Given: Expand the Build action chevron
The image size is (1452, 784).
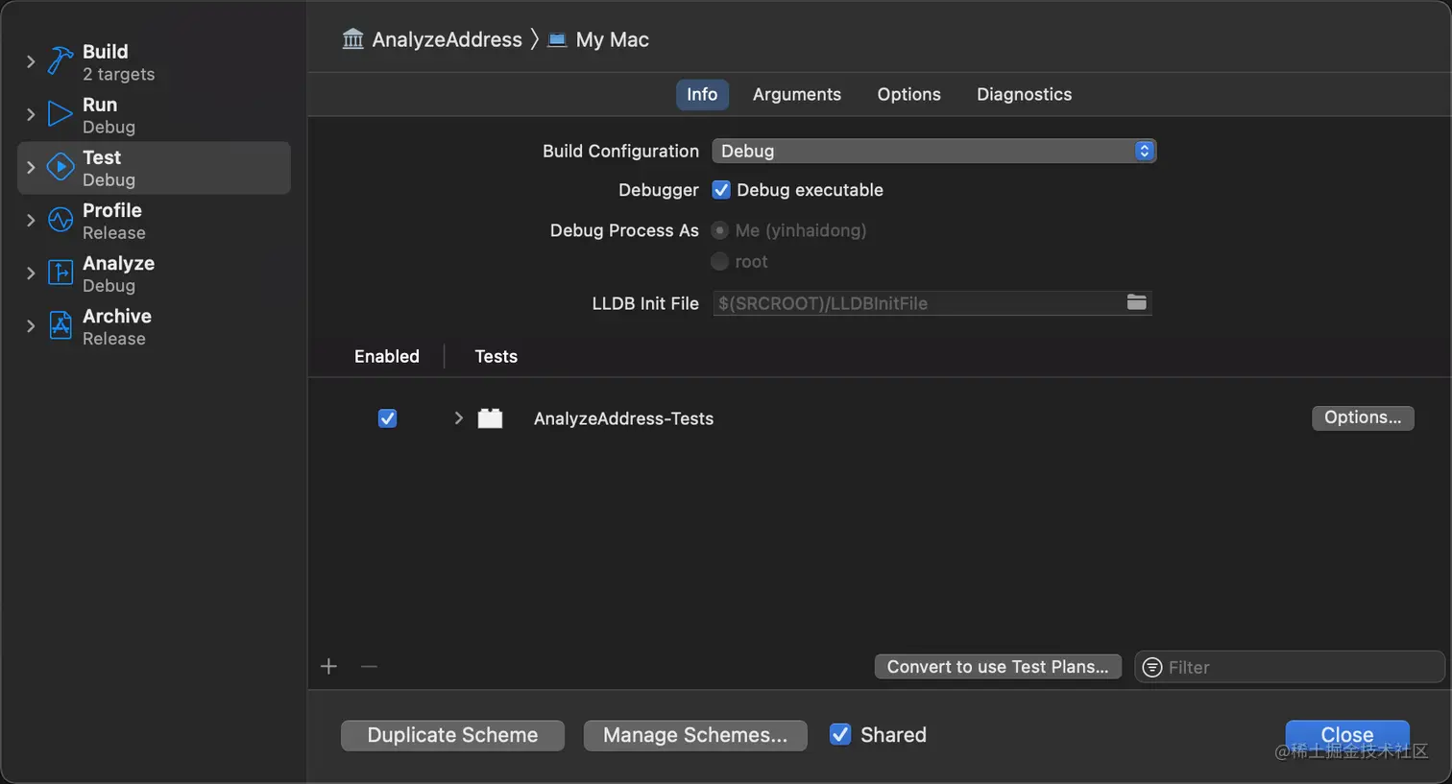Looking at the screenshot, I should (x=31, y=61).
